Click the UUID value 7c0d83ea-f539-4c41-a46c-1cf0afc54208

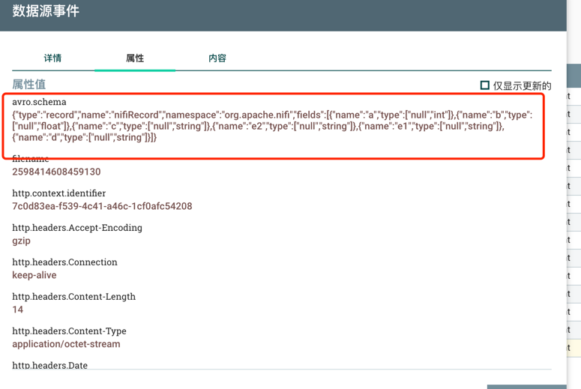(x=102, y=206)
